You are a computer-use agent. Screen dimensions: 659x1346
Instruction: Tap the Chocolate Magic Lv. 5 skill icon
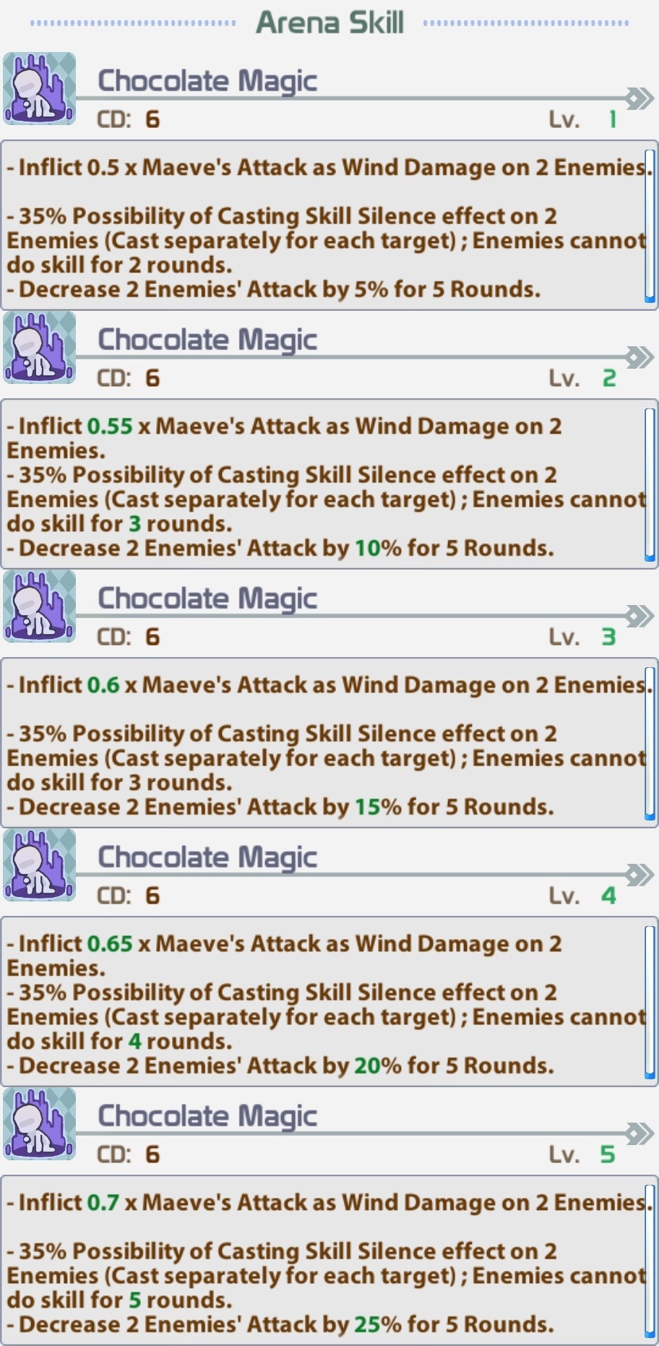(40, 1123)
